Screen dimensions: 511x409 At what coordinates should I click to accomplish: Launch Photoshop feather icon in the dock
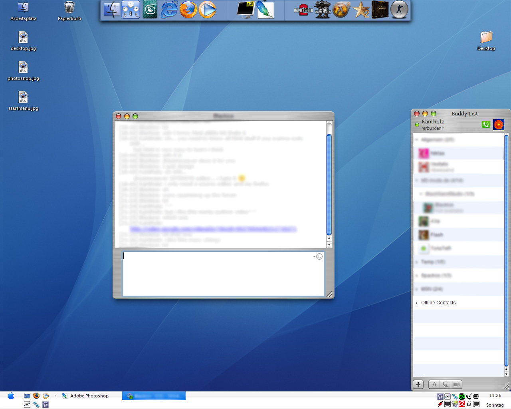(x=265, y=10)
